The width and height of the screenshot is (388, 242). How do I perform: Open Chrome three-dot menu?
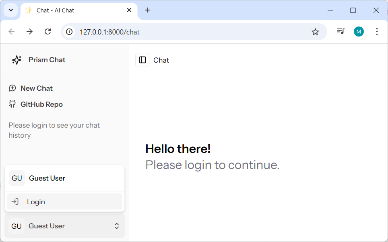coord(377,32)
